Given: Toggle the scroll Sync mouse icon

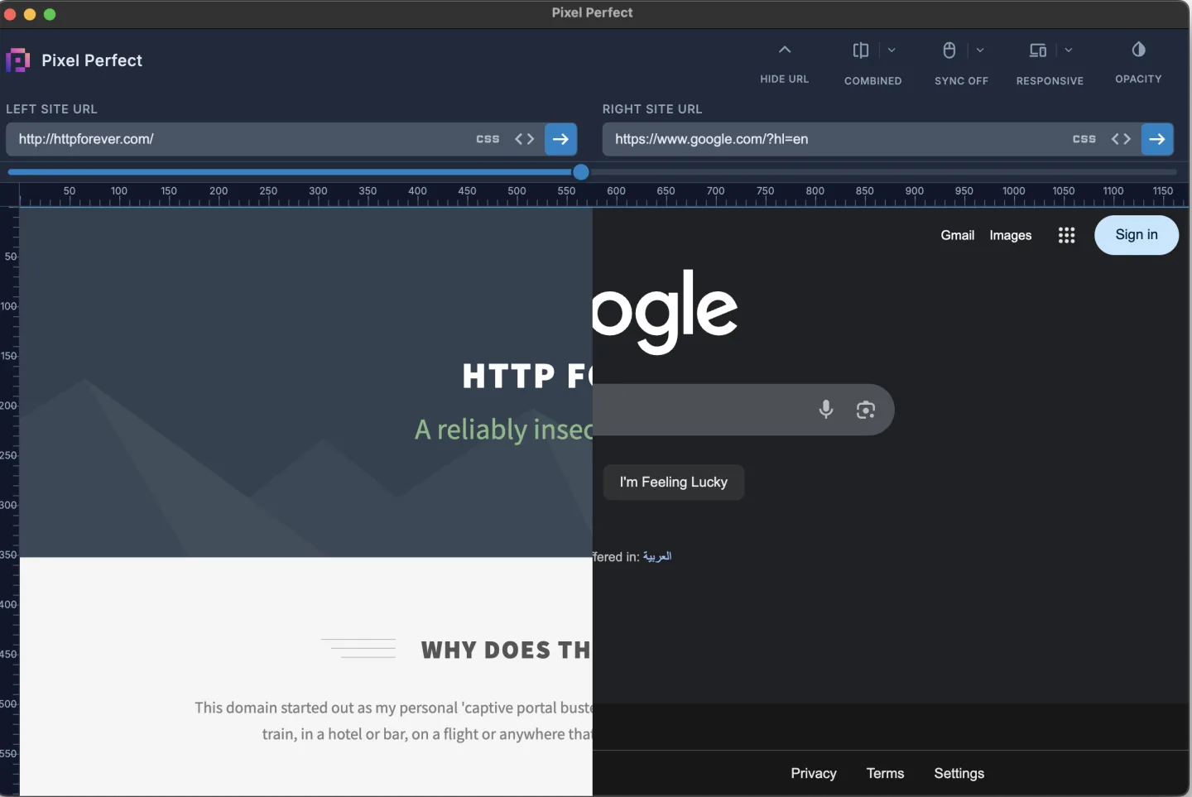Looking at the screenshot, I should pos(949,50).
